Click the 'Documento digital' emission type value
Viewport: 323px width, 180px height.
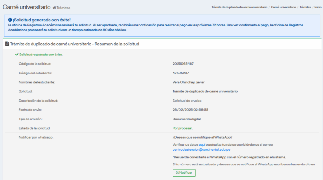coord(186,119)
